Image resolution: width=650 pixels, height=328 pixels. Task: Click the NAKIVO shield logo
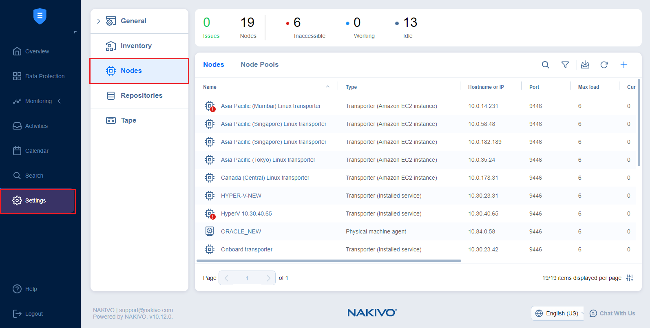pos(40,16)
